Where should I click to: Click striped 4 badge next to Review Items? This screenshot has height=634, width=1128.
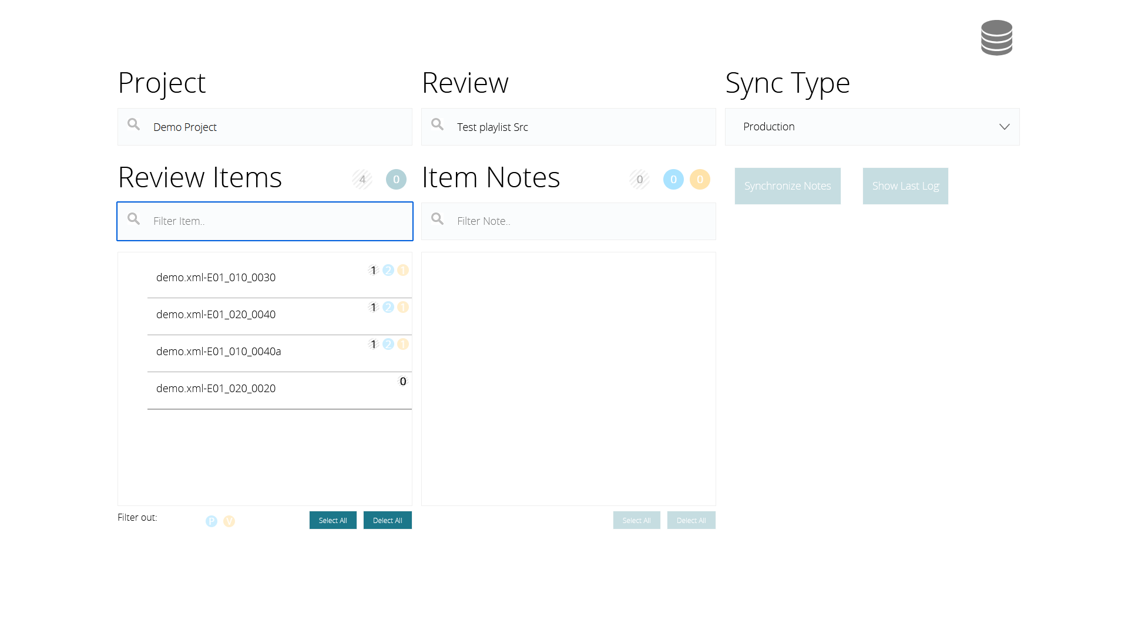tap(362, 180)
